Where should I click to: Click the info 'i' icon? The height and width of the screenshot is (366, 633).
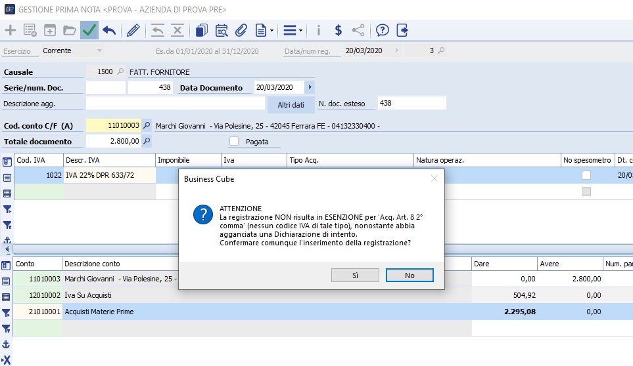tap(319, 30)
